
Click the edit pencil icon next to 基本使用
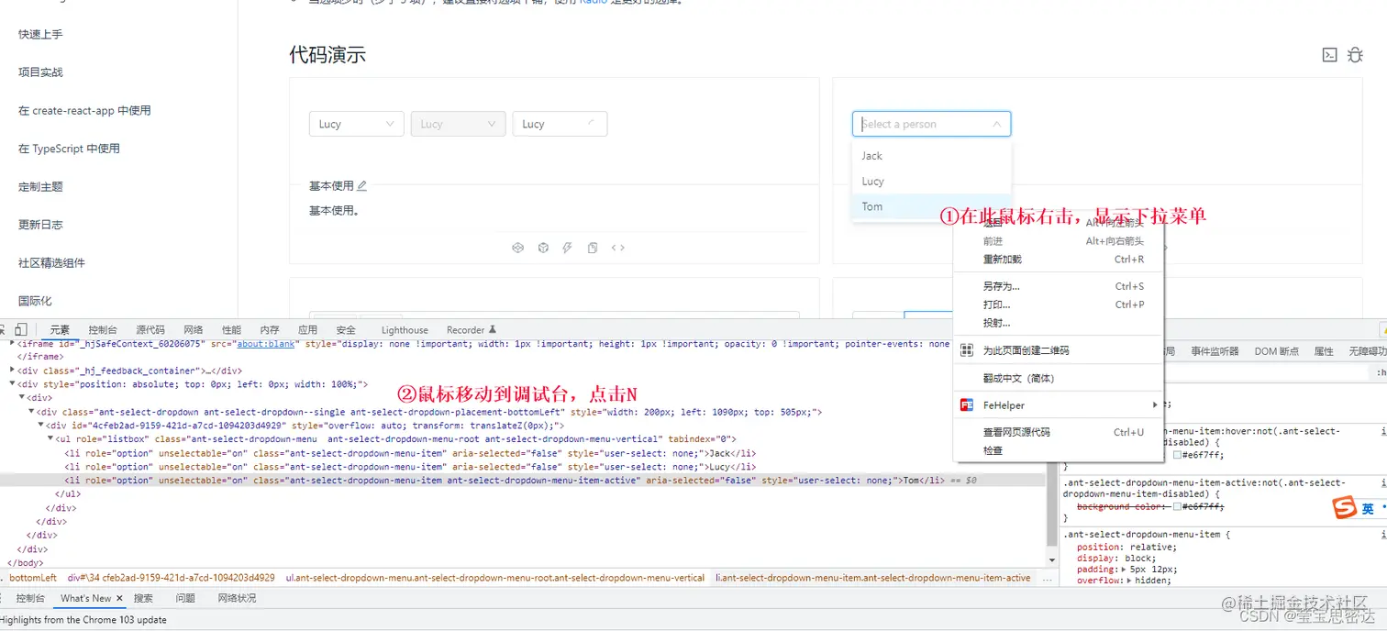361,185
